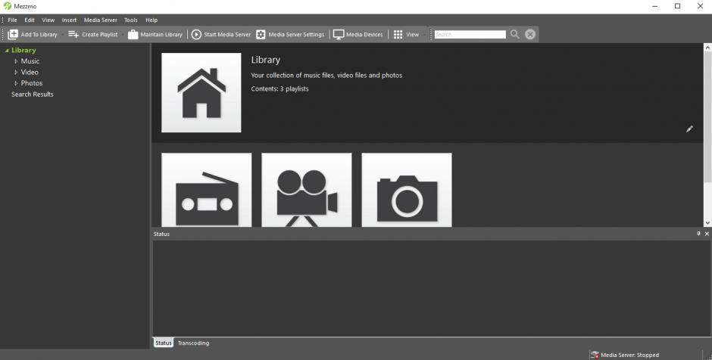Expand the Music tree node arrow
The image size is (712, 360).
[x=16, y=61]
